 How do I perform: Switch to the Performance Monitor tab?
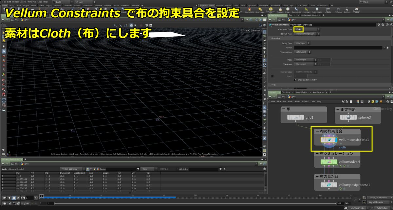(x=310, y=15)
